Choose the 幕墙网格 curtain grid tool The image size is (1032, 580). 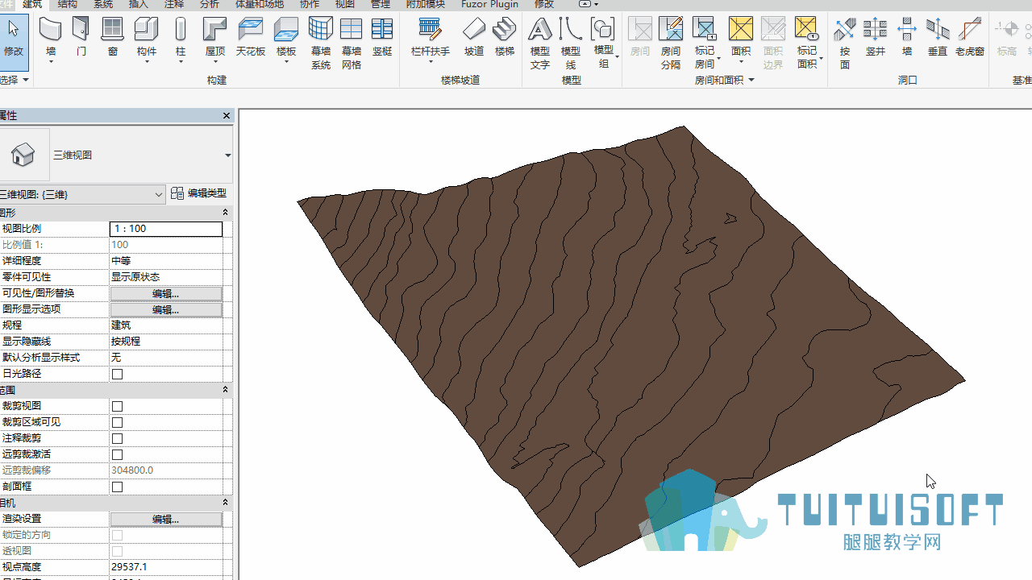tap(352, 43)
